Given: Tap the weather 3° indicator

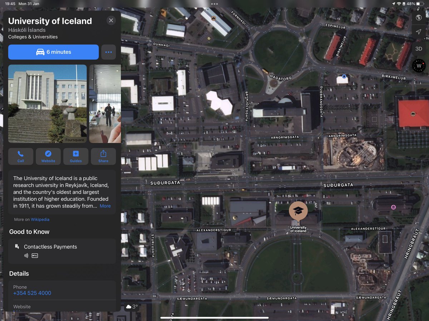Looking at the screenshot, I should click(132, 307).
